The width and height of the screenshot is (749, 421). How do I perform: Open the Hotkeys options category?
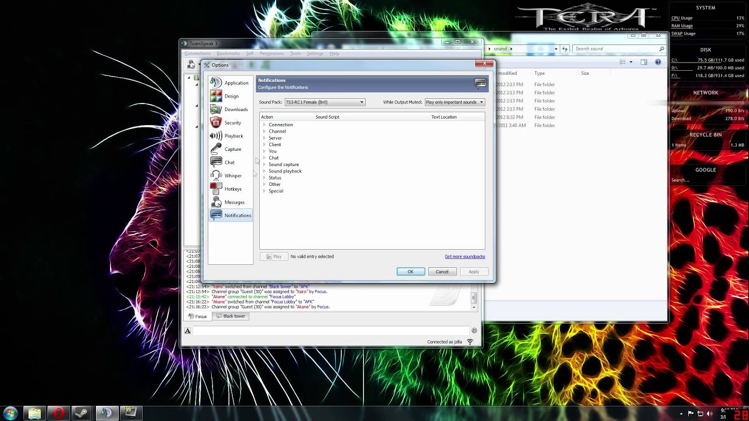pos(231,189)
